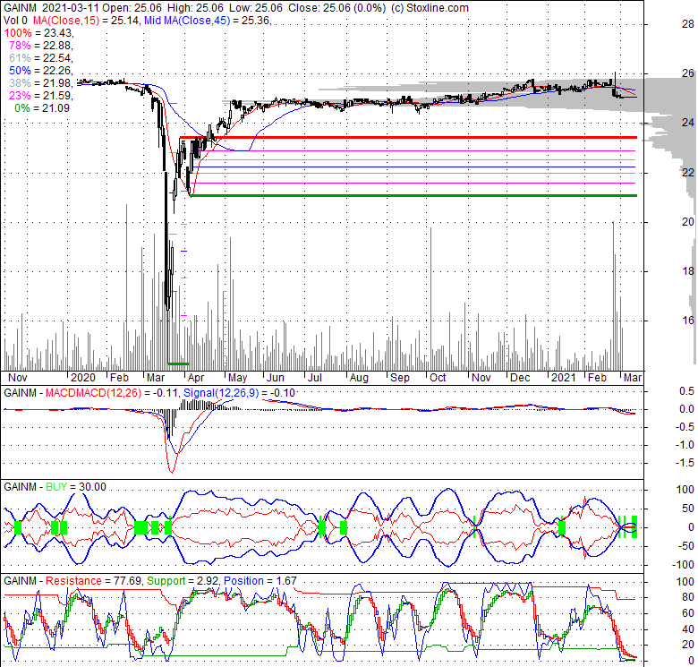Click the '(c) Stoxline.com' credit text
Image resolution: width=698 pixels, height=667 pixels.
[x=430, y=8]
